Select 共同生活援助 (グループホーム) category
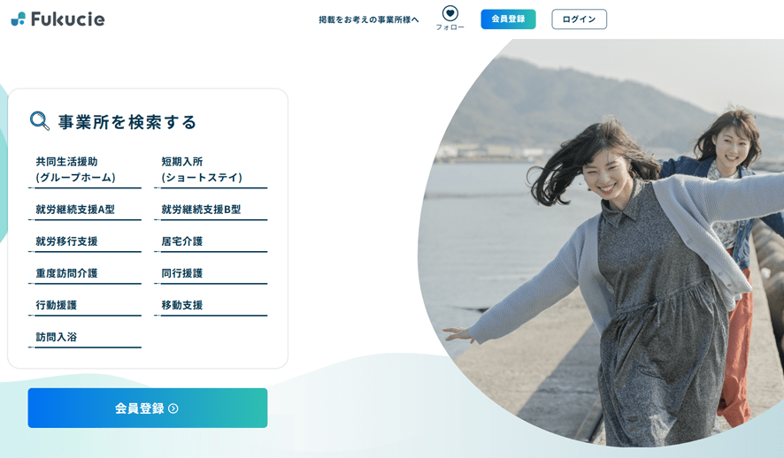784x458 pixels. pos(85,171)
